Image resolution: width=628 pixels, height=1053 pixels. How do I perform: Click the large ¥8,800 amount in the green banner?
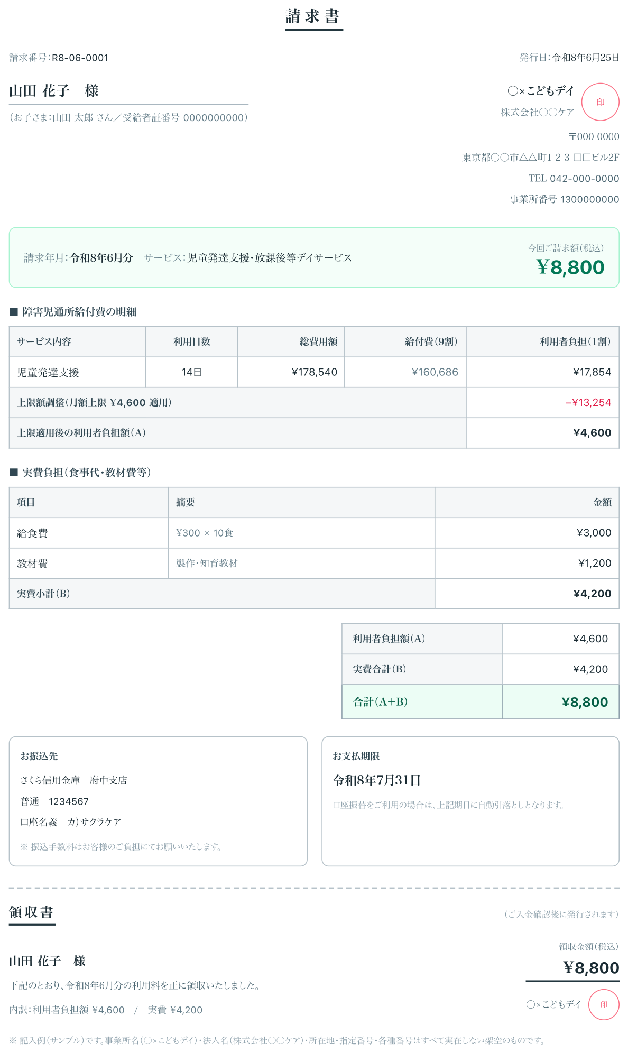(570, 267)
